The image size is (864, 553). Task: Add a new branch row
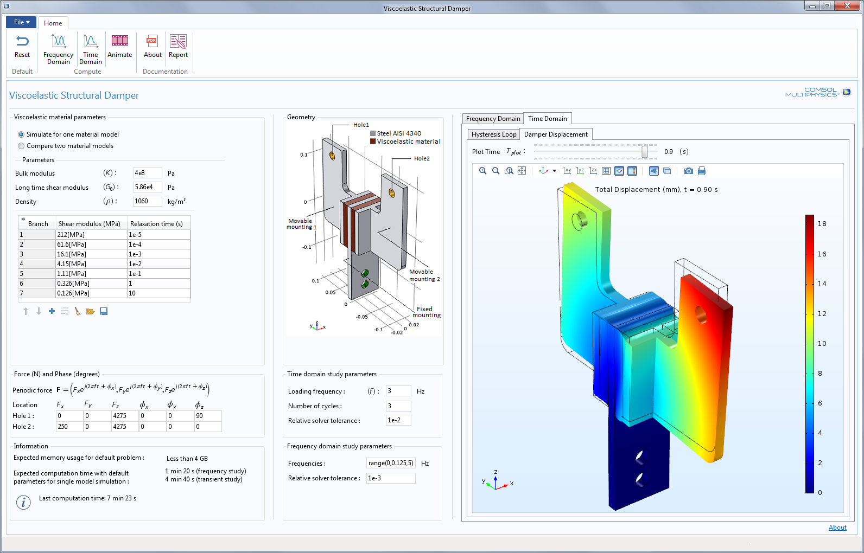[52, 311]
